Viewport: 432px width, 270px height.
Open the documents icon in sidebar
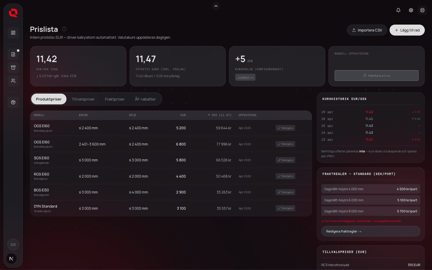coord(13,54)
